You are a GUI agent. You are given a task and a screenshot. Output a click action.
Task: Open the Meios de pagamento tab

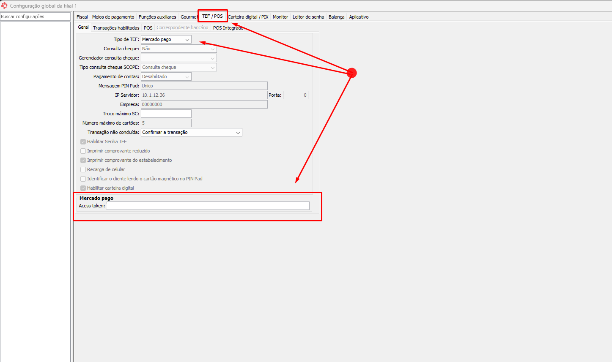pyautogui.click(x=113, y=17)
